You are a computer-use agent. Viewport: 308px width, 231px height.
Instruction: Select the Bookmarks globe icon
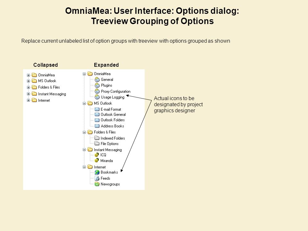pos(97,172)
